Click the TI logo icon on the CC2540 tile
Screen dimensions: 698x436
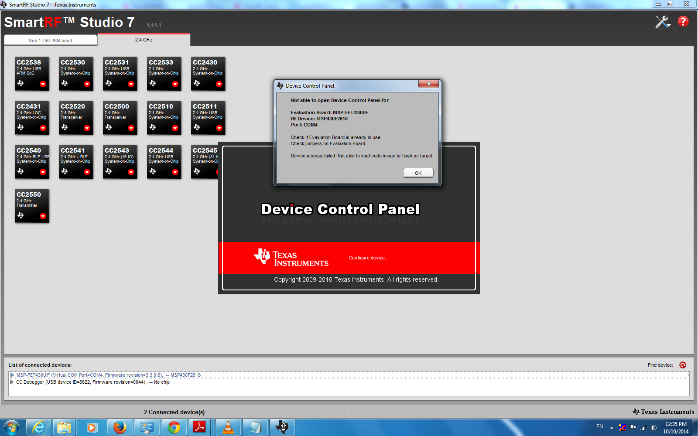pyautogui.click(x=21, y=171)
